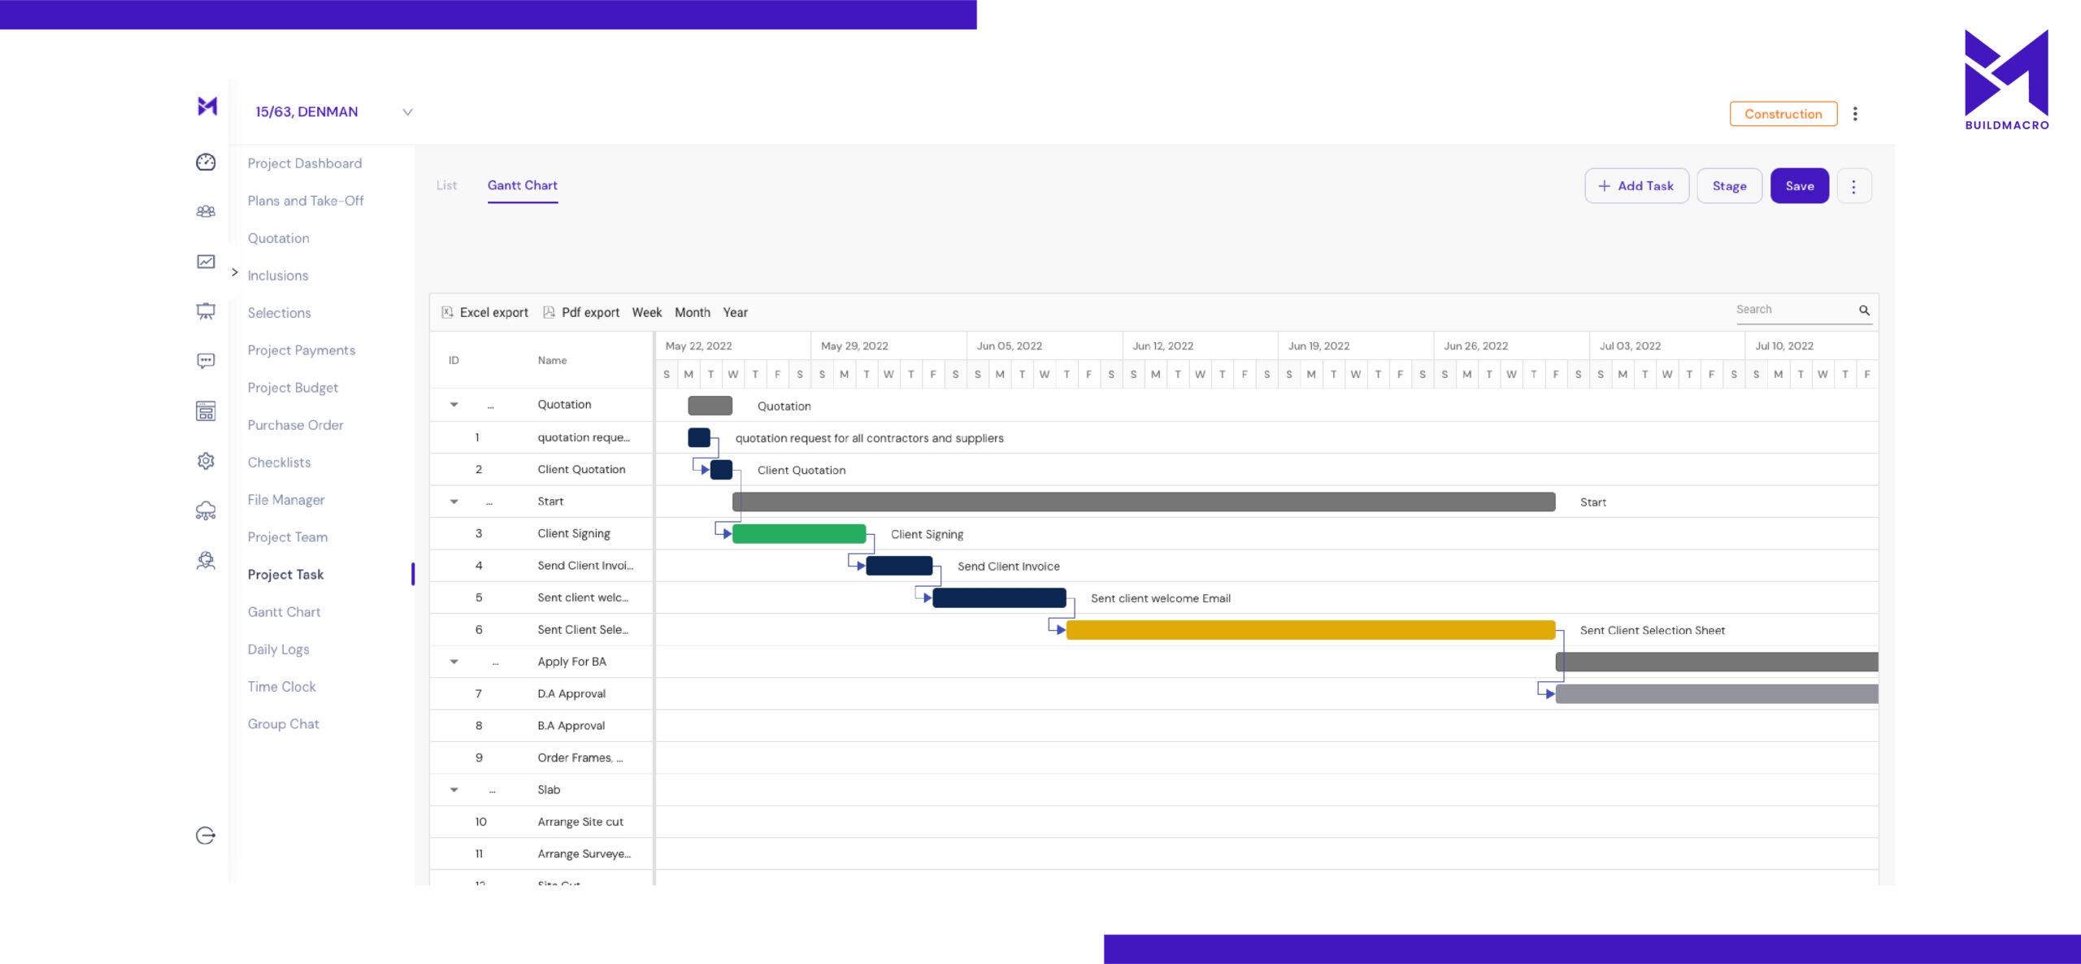
Task: Open the dashboard speedometer icon in sidebar
Action: click(206, 162)
